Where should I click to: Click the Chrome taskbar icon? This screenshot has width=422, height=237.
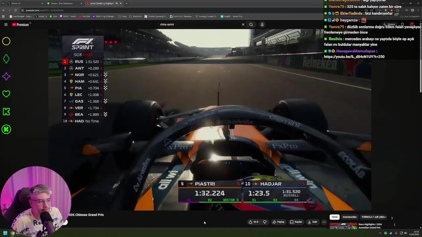(13, 233)
